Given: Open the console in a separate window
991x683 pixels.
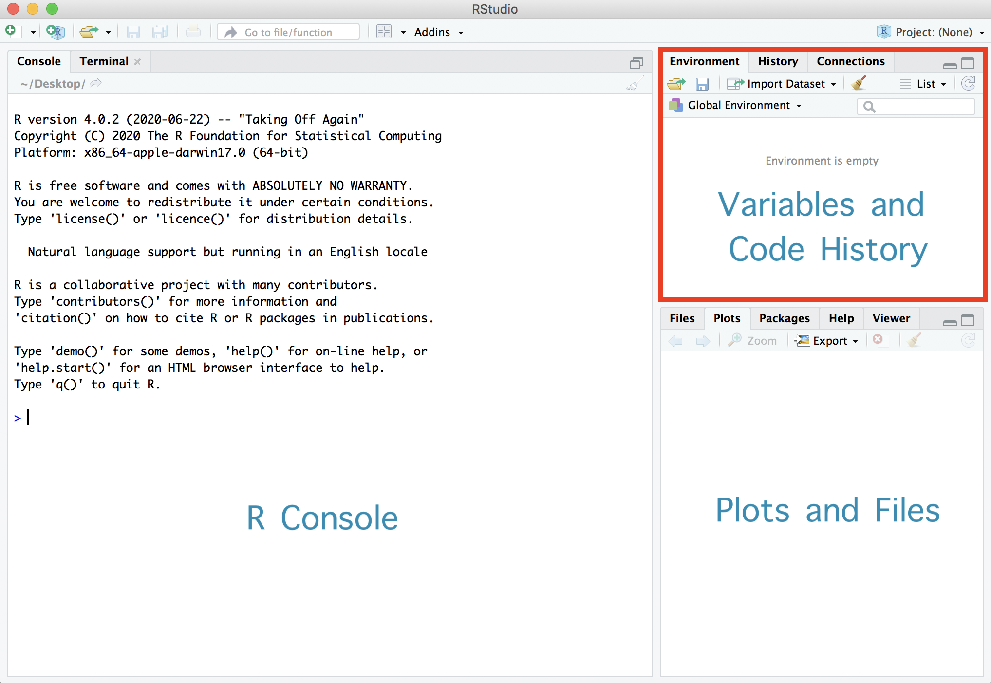Looking at the screenshot, I should 636,63.
